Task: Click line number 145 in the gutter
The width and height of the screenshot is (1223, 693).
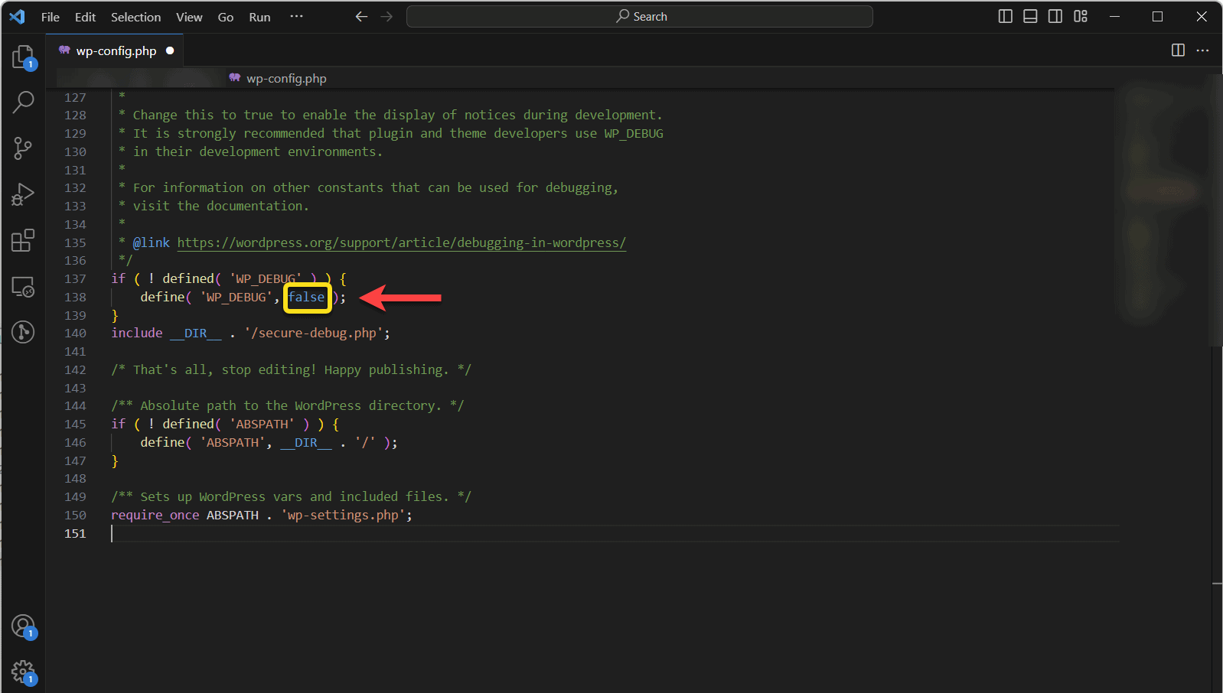Action: [75, 424]
